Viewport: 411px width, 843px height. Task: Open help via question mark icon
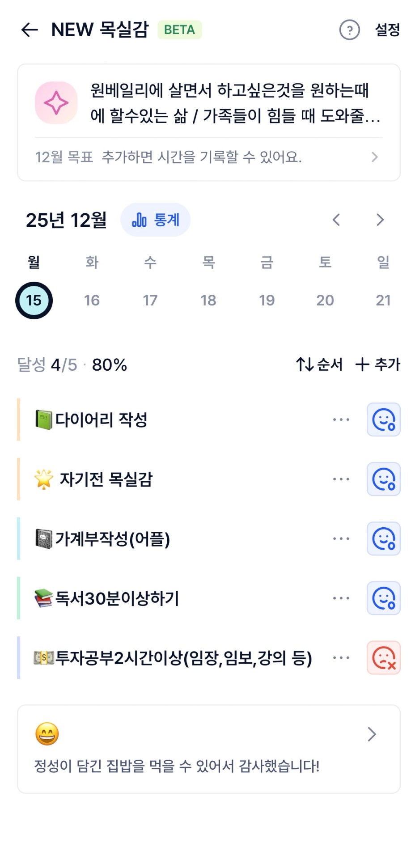coord(349,30)
